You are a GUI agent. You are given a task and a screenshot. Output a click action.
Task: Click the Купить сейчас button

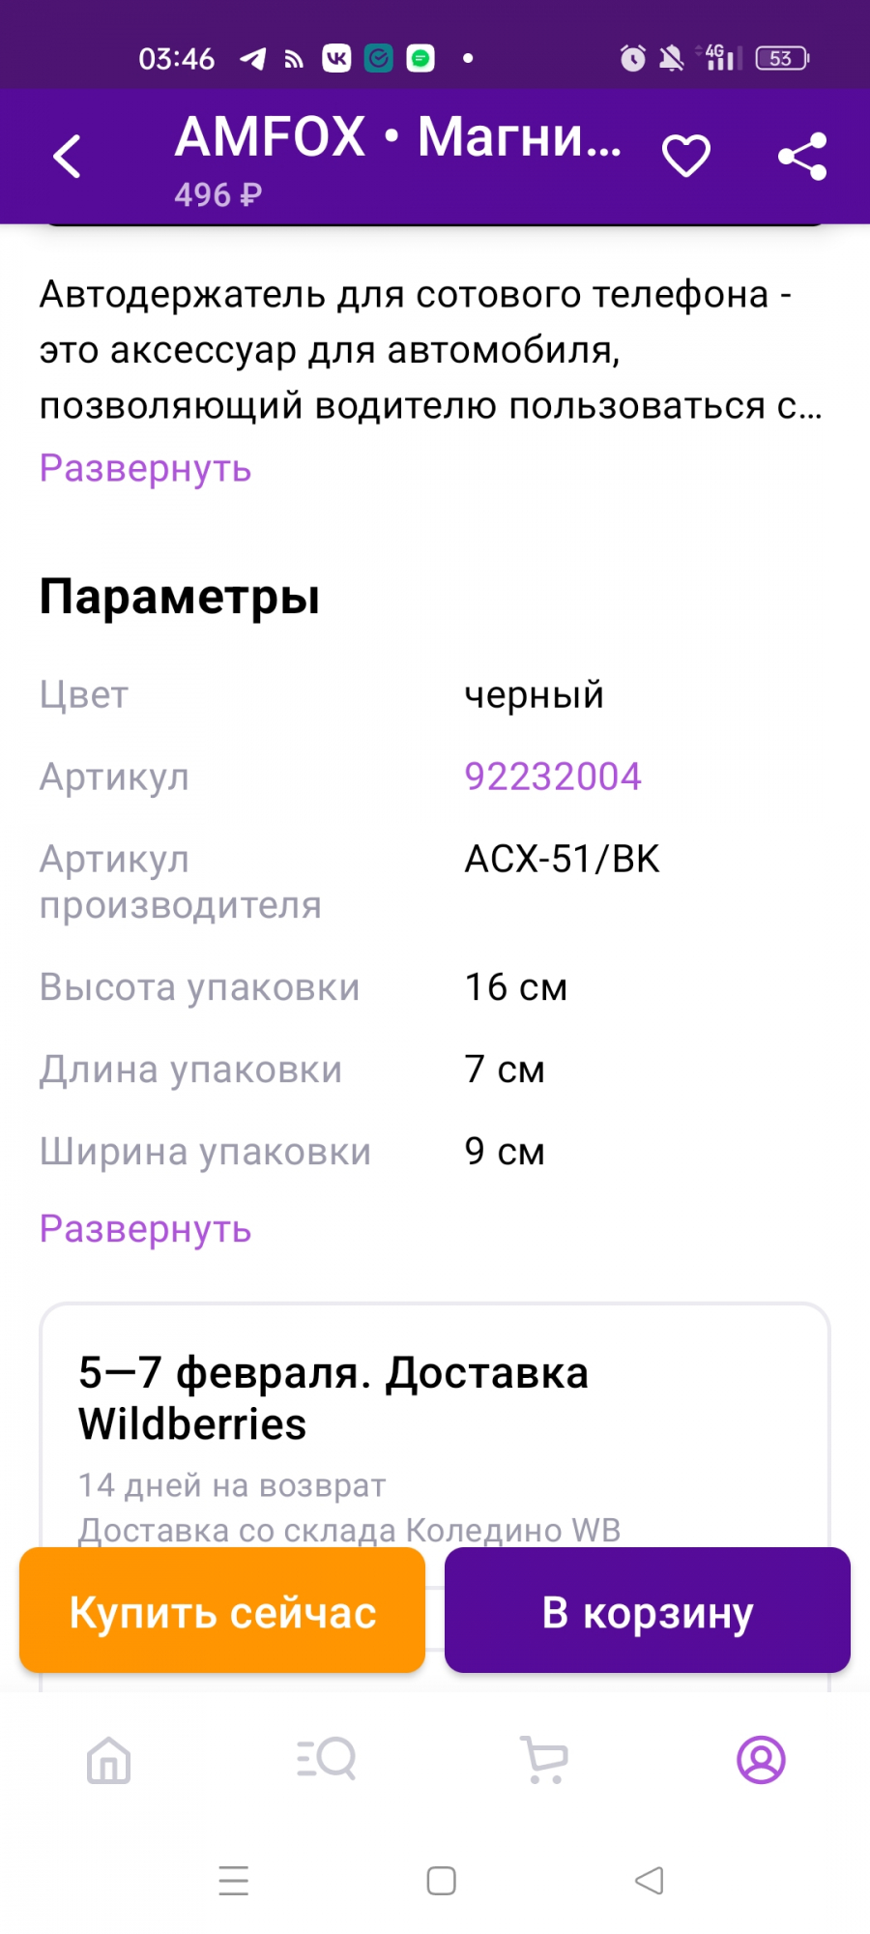point(222,1610)
